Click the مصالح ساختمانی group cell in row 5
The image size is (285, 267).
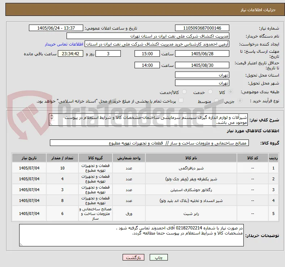point(95,214)
